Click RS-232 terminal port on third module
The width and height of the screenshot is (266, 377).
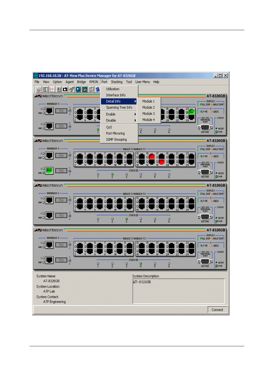click(x=205, y=217)
